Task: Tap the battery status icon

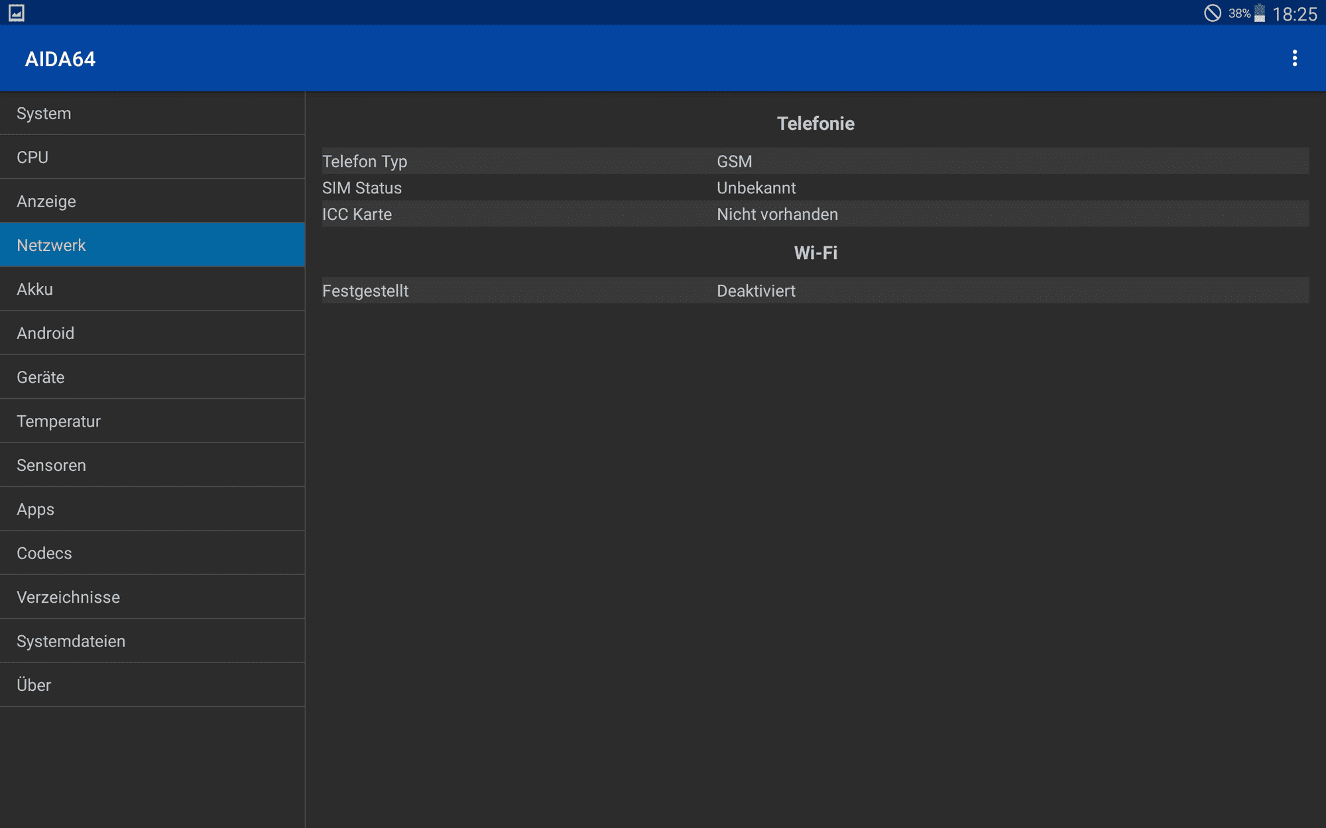Action: tap(1259, 13)
